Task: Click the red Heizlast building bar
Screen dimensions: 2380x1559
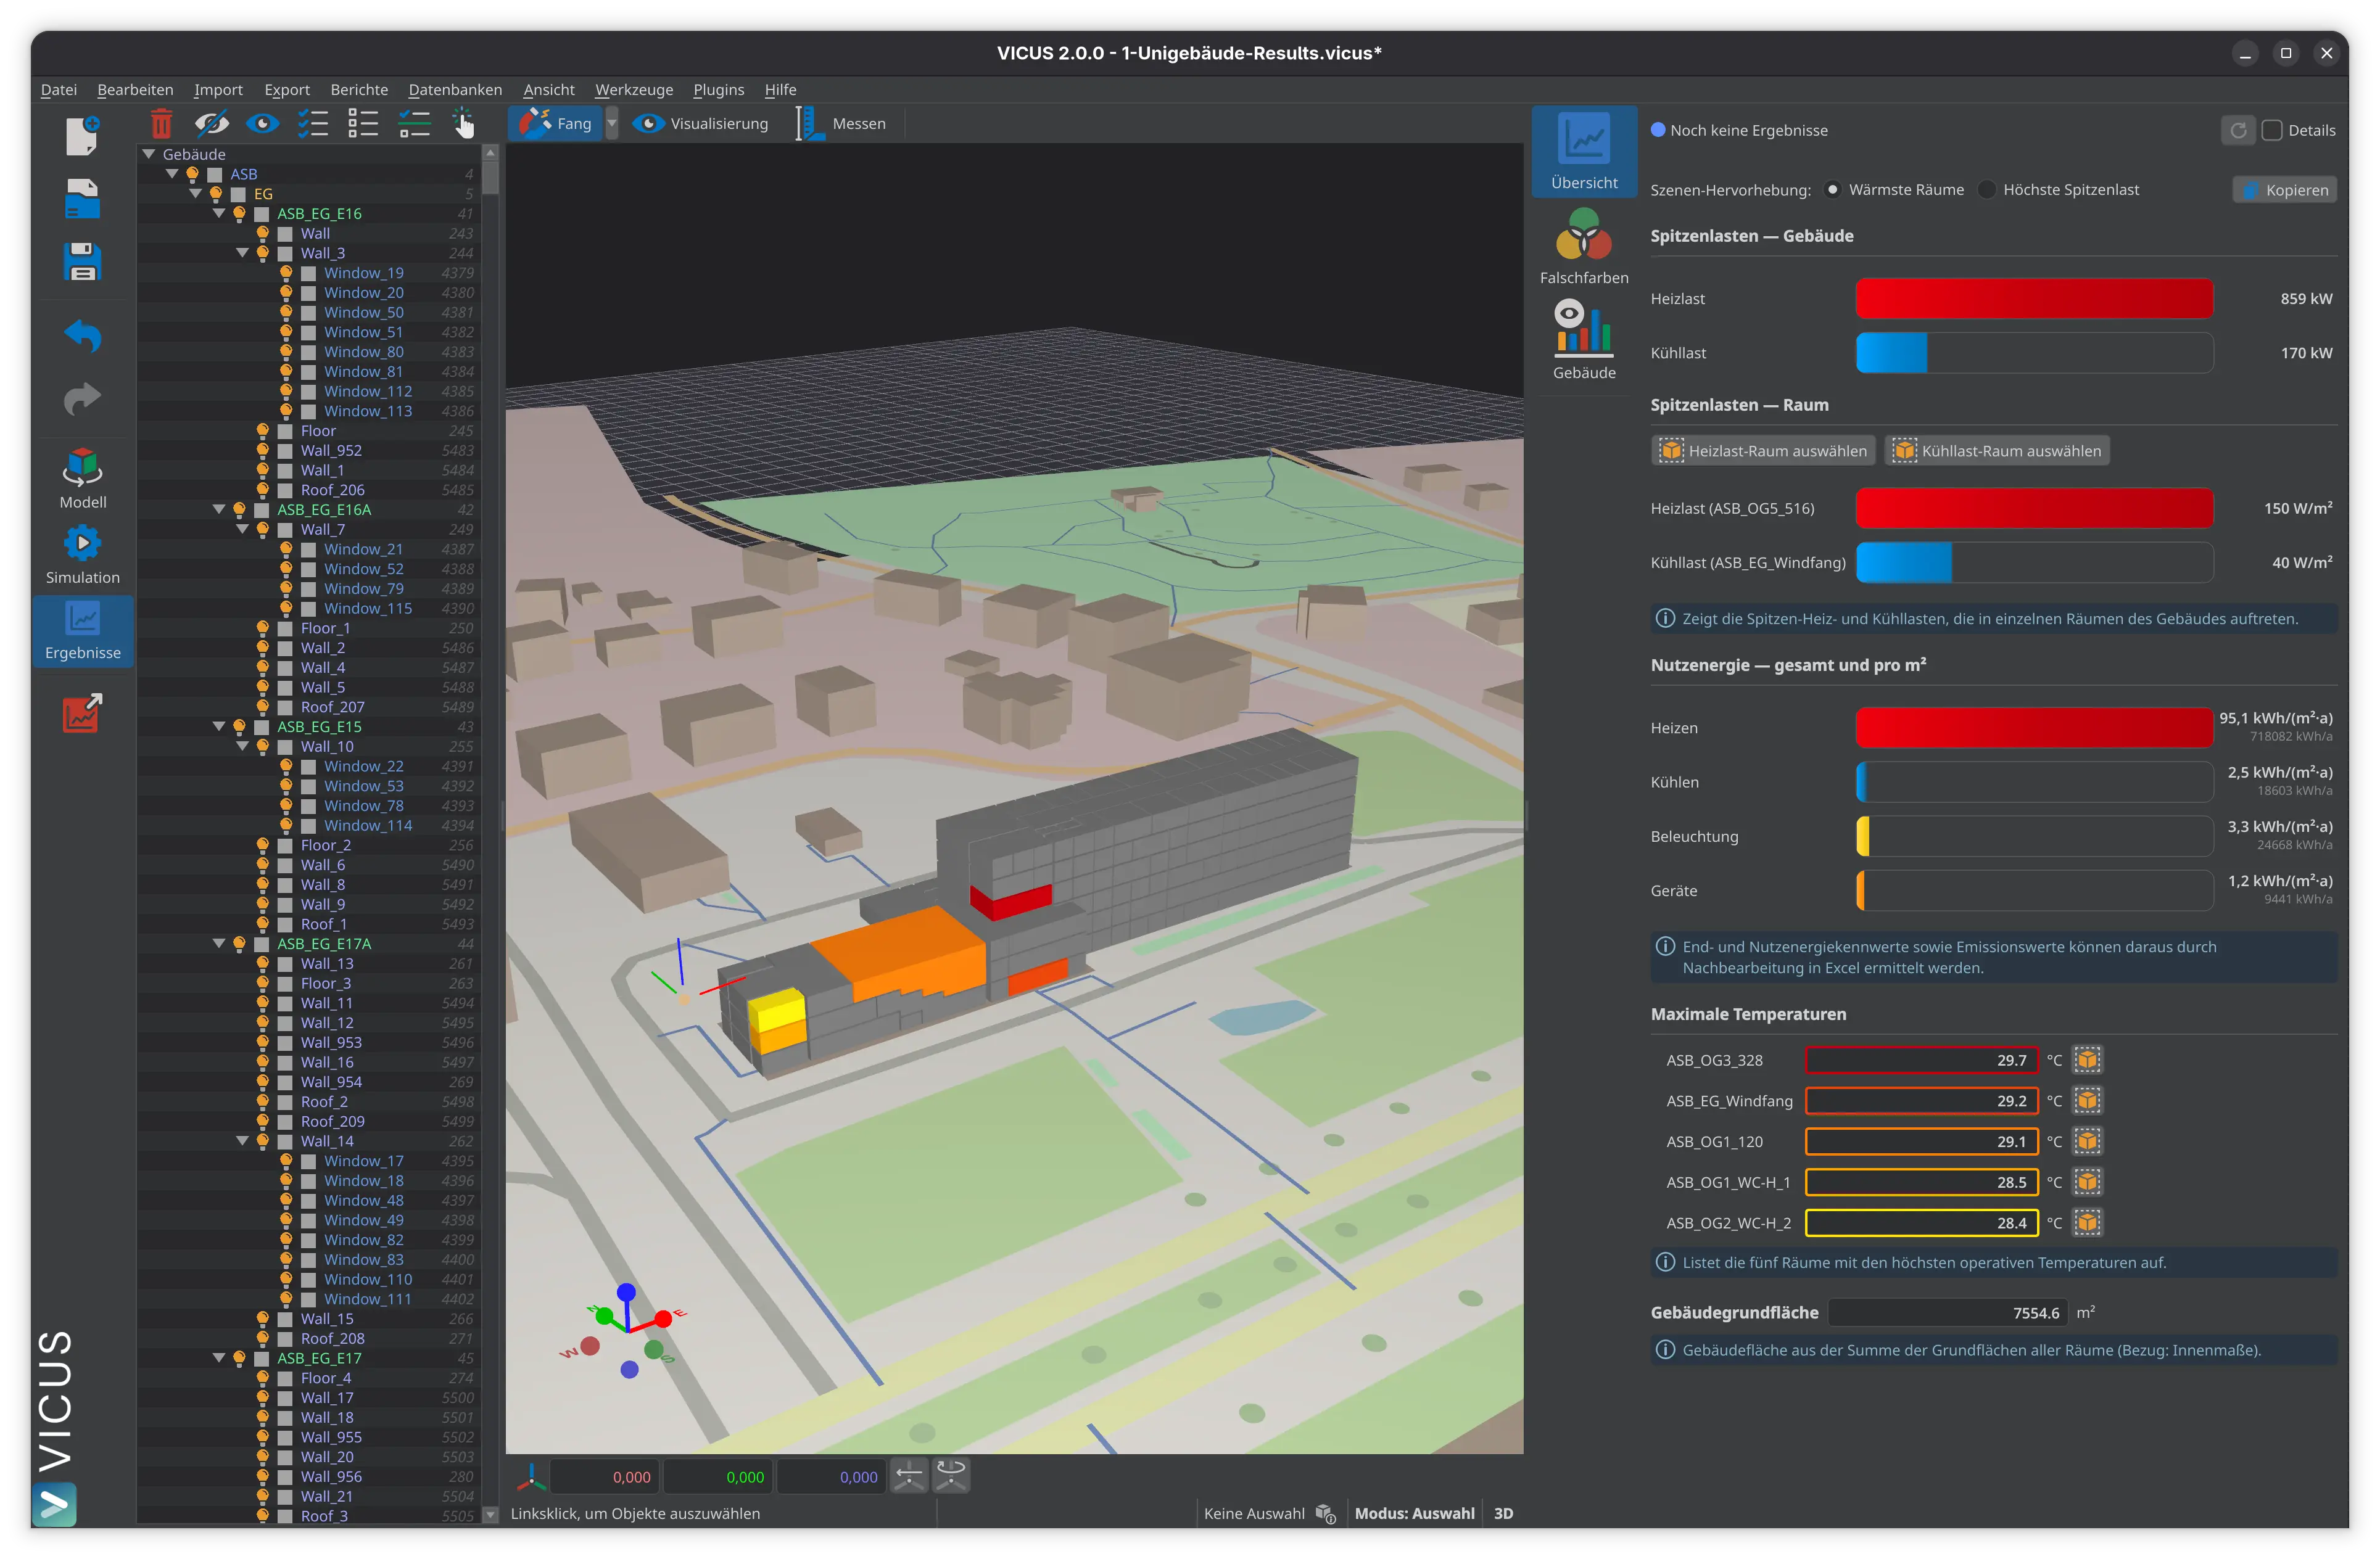Action: point(2034,299)
